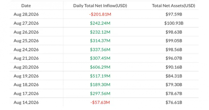Click the $98.63B net assets value
209x110 pixels.
click(174, 32)
